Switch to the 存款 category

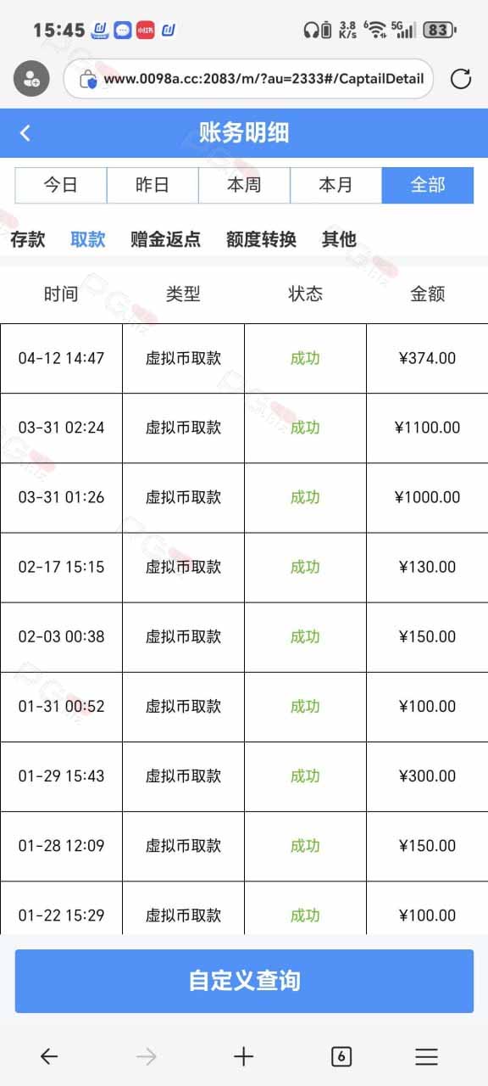point(28,239)
